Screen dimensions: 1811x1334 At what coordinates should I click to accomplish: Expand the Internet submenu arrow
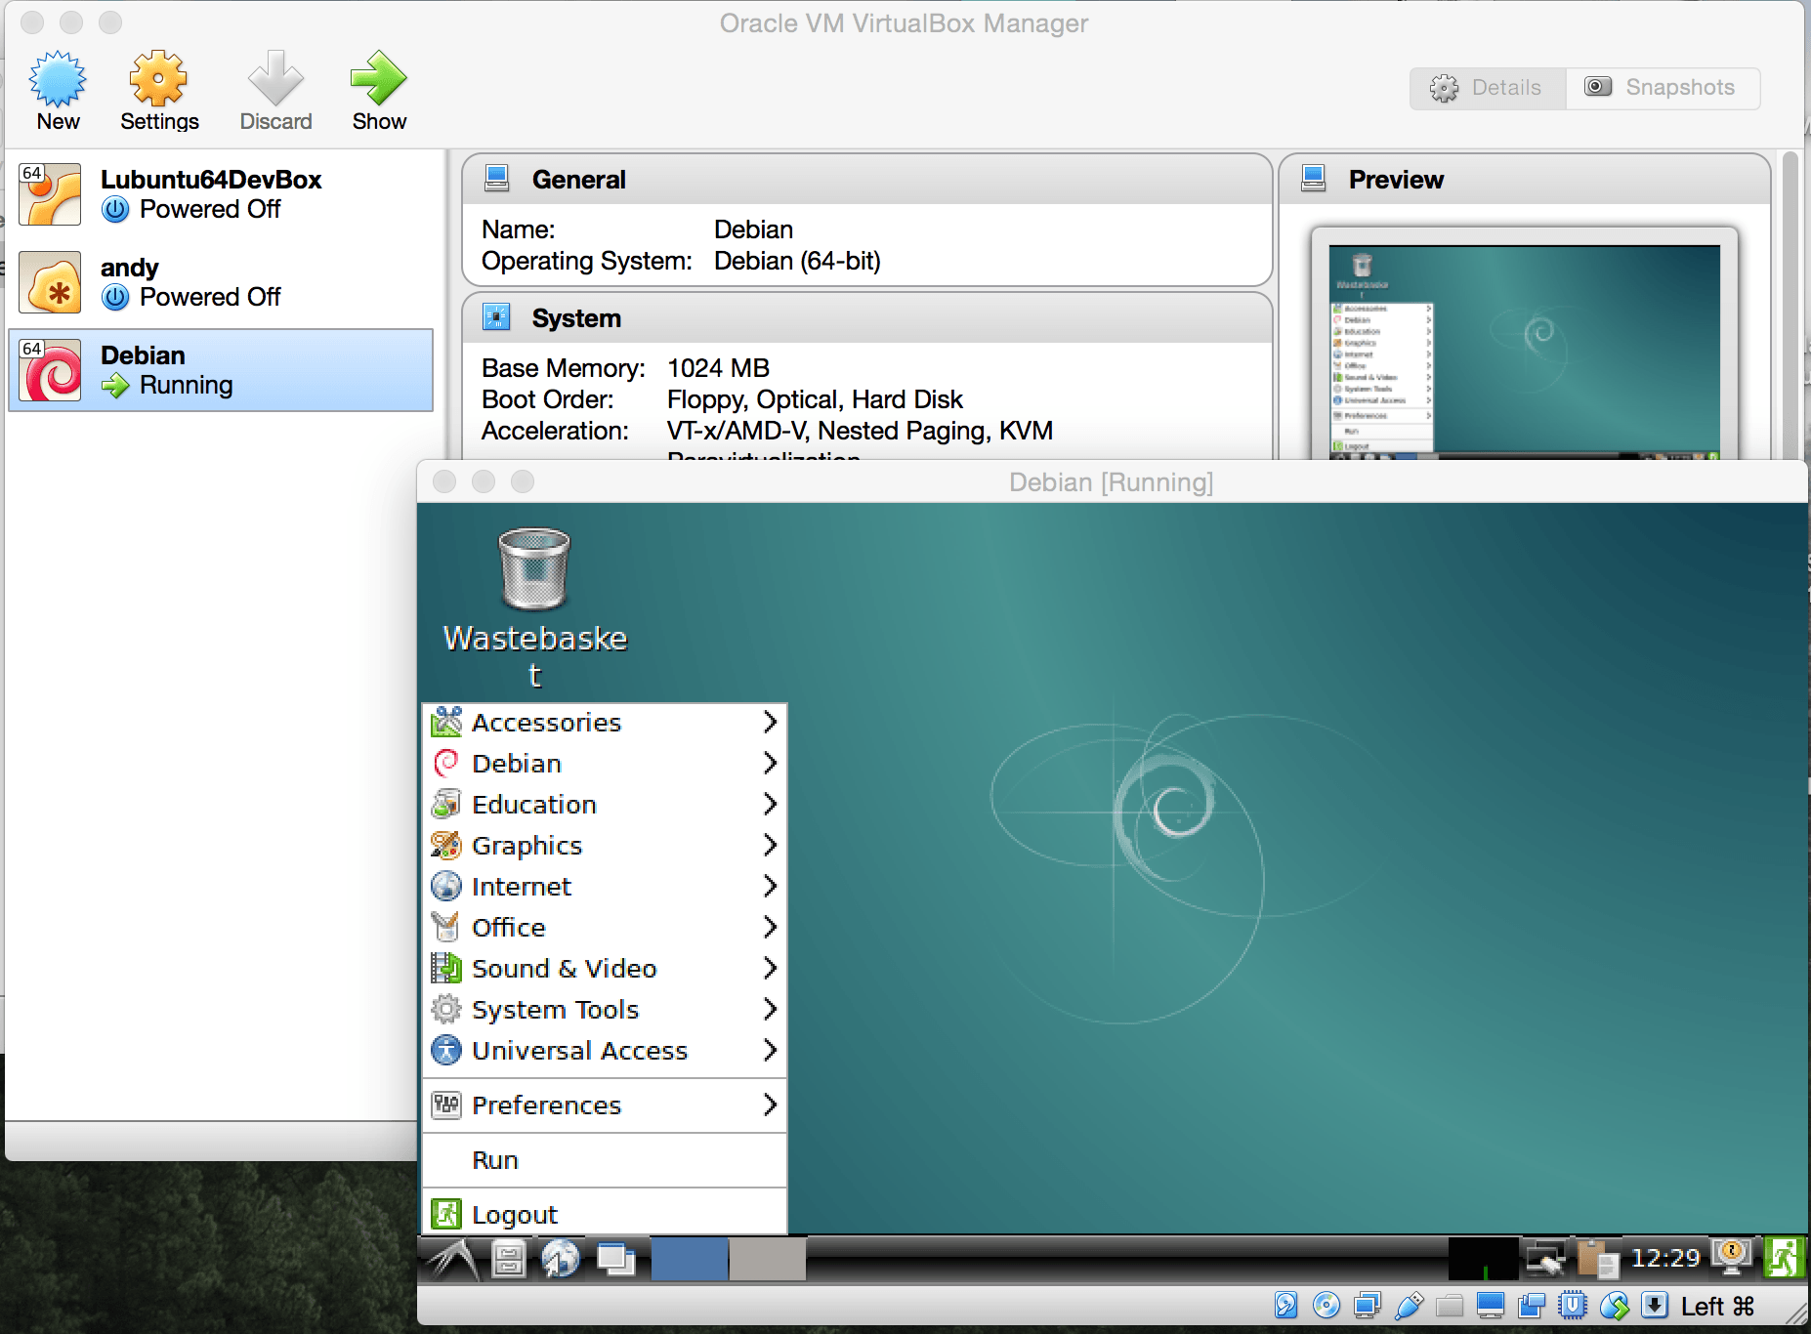point(770,886)
